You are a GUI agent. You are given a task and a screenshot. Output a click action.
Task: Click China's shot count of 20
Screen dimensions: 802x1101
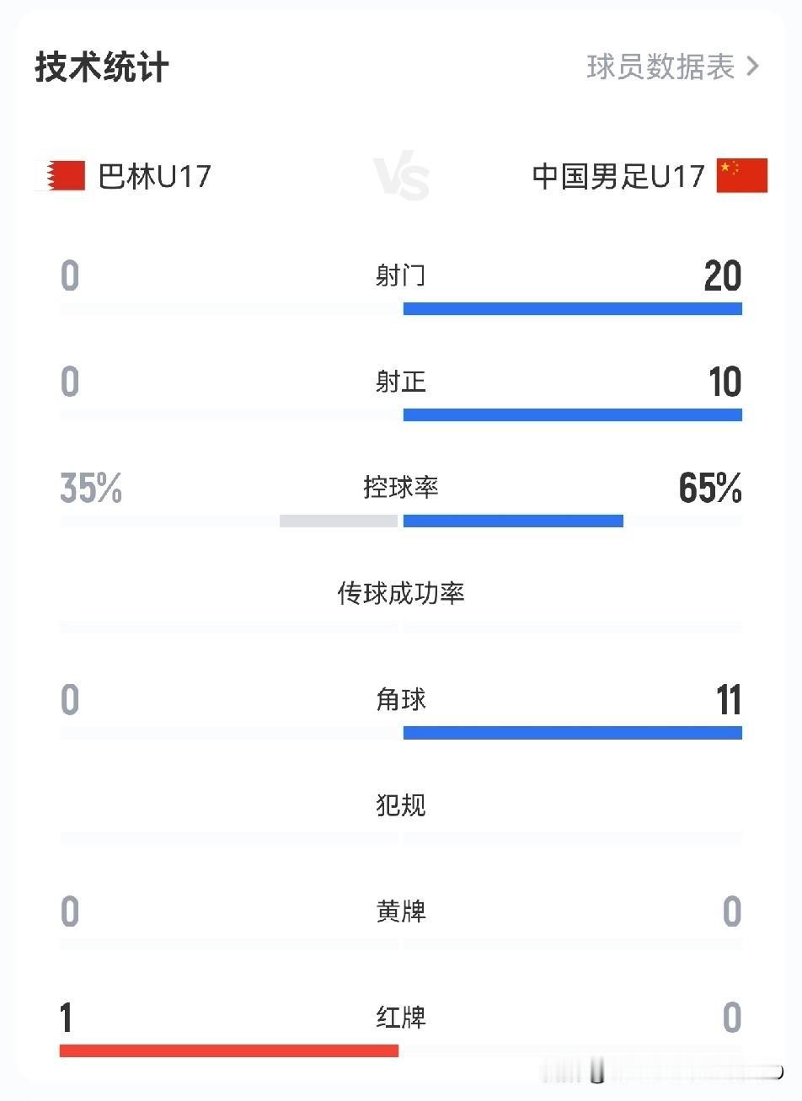tap(723, 275)
